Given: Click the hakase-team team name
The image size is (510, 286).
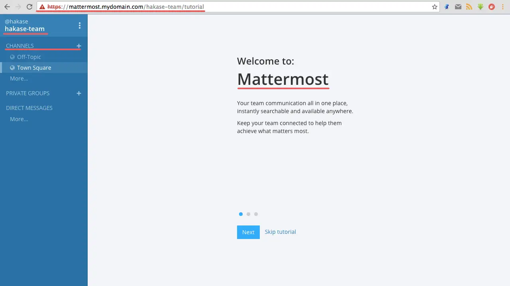Looking at the screenshot, I should [25, 29].
